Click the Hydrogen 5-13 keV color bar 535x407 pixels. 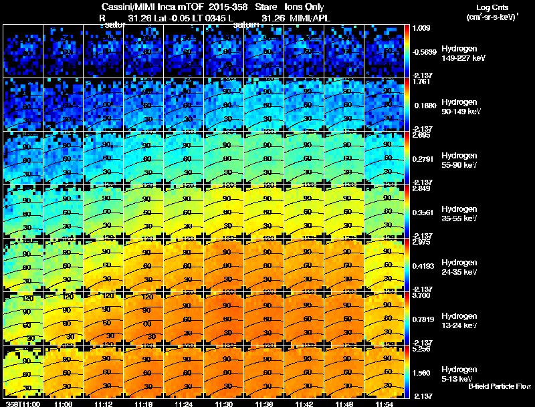coord(407,372)
